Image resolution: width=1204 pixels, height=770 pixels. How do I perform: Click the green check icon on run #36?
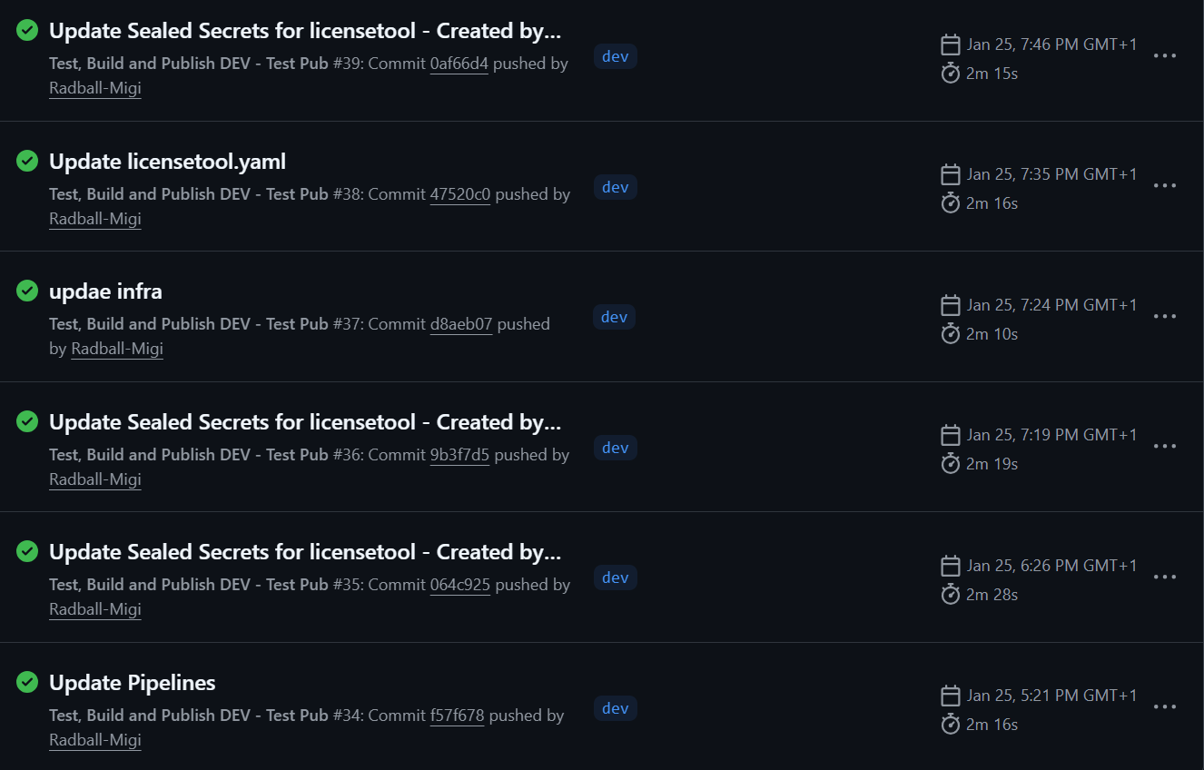[x=26, y=421]
